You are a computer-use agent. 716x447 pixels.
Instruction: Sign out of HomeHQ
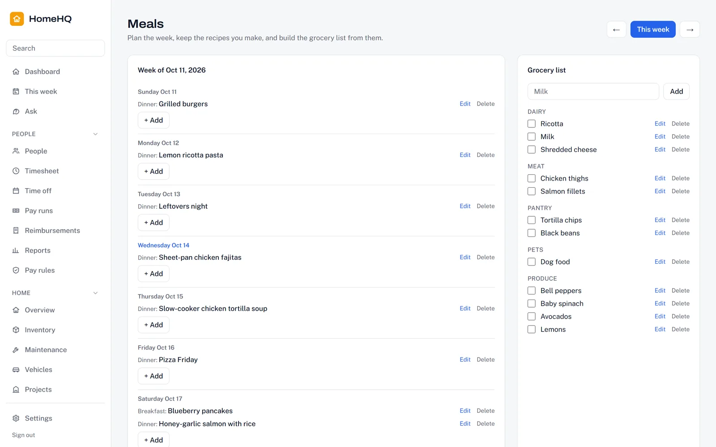click(x=23, y=435)
